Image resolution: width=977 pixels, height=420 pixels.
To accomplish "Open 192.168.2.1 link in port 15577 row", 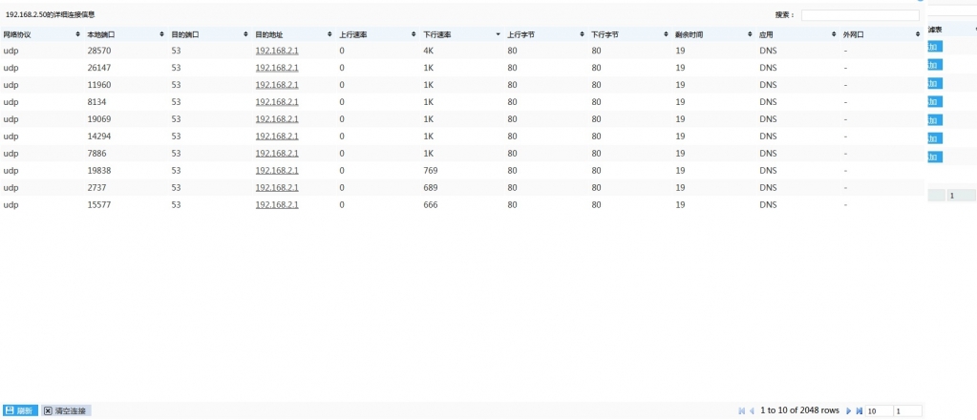I will (277, 204).
